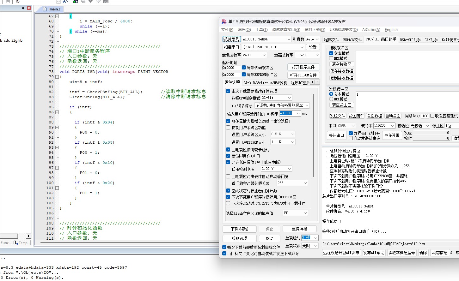Open the 重复次数 无限 dropdown
The image size is (459, 281).
click(x=310, y=246)
